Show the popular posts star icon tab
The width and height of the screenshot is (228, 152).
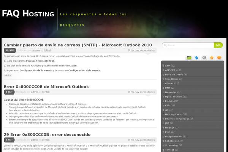click(212, 58)
